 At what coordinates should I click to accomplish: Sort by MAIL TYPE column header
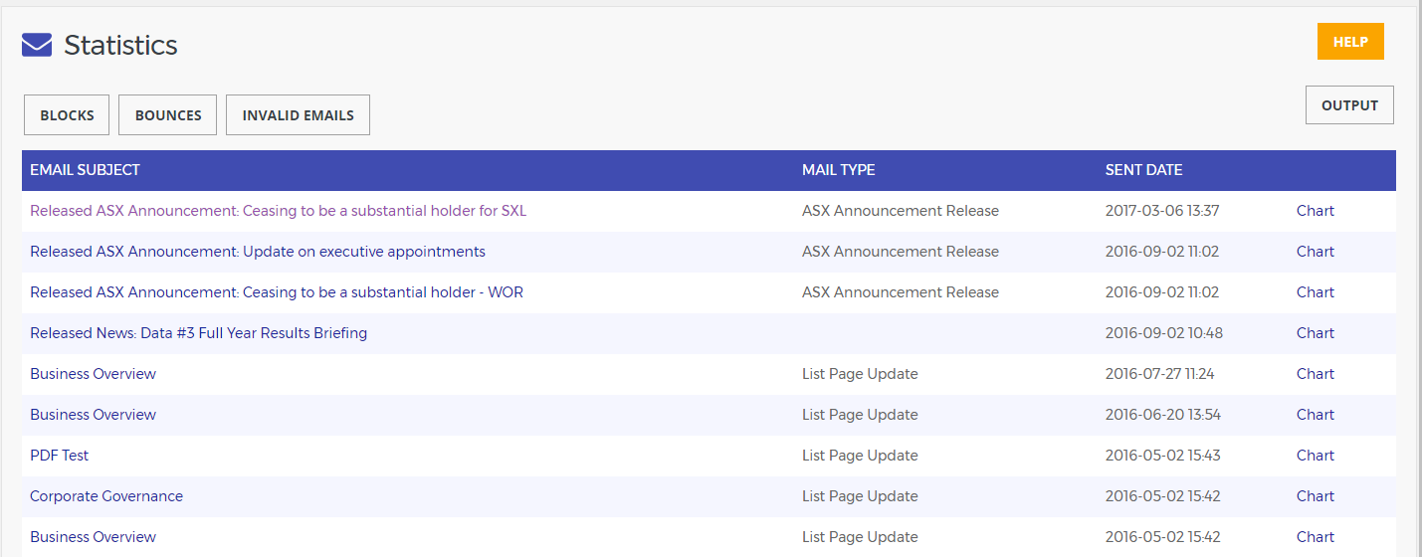(838, 170)
